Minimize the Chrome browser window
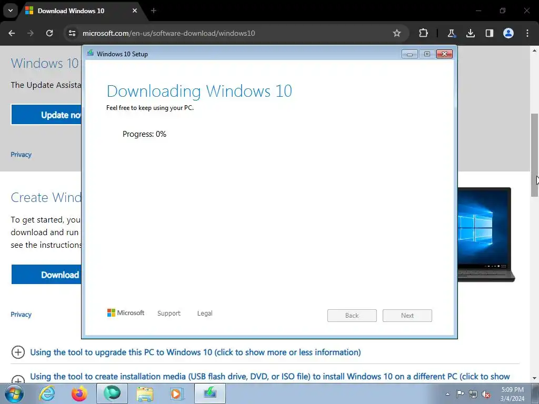Screen dimensions: 539x404 point(478,11)
